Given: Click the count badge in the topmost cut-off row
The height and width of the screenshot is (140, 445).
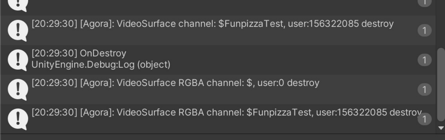Looking at the screenshot, I should coord(424,3).
